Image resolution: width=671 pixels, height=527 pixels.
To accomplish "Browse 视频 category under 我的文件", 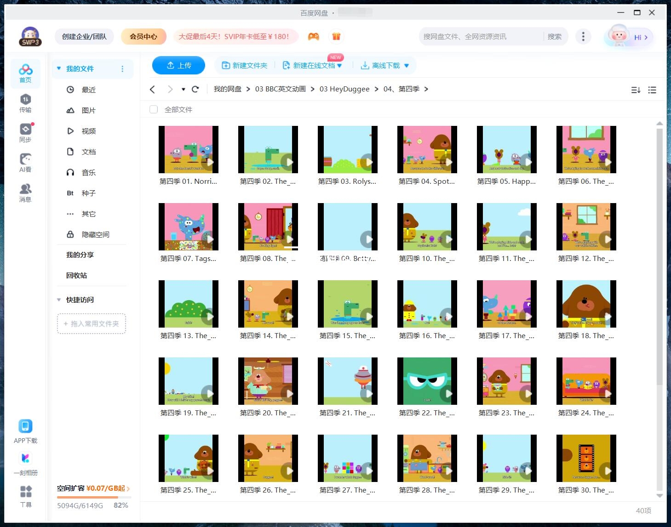I will point(88,131).
